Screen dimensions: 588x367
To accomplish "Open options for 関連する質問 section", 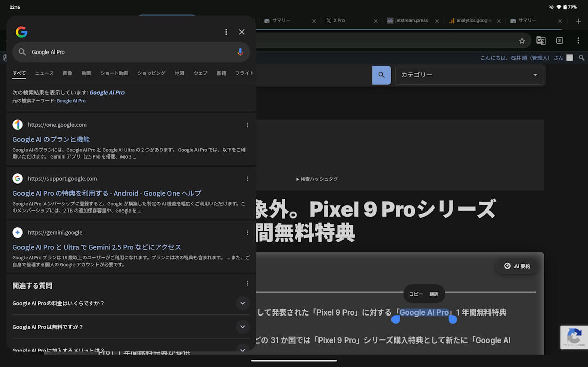I will point(247,284).
